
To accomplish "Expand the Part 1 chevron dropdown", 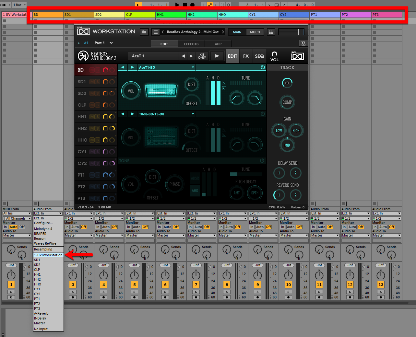I will pos(111,43).
